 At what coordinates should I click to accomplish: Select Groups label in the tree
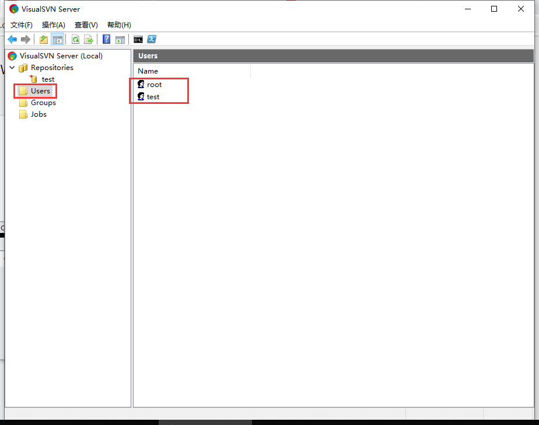(x=43, y=103)
